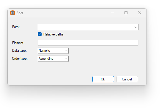167x110 pixels.
Task: Expand the Path dropdown arrow
Action: pyautogui.click(x=136, y=27)
